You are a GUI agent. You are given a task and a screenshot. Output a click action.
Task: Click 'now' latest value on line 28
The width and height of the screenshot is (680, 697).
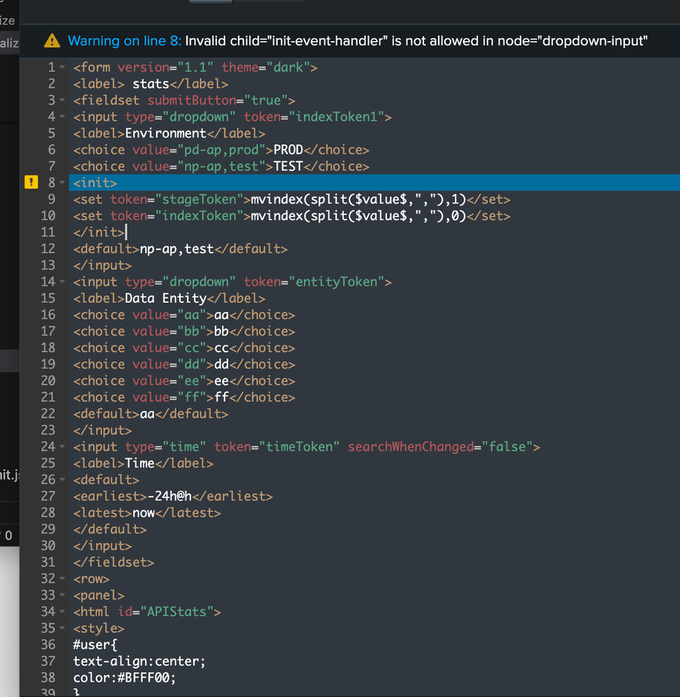pyautogui.click(x=144, y=513)
